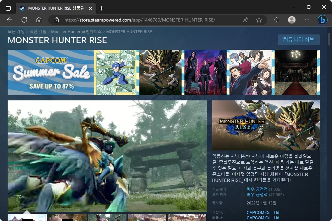Image resolution: width=332 pixels, height=221 pixels.
Task: Open the 액션 게임 breadcrumb link
Action: (38, 31)
